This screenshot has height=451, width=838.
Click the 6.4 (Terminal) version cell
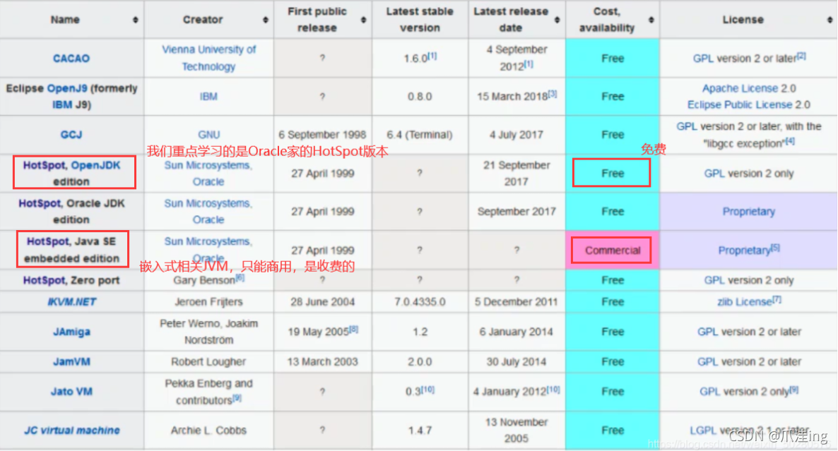point(420,135)
